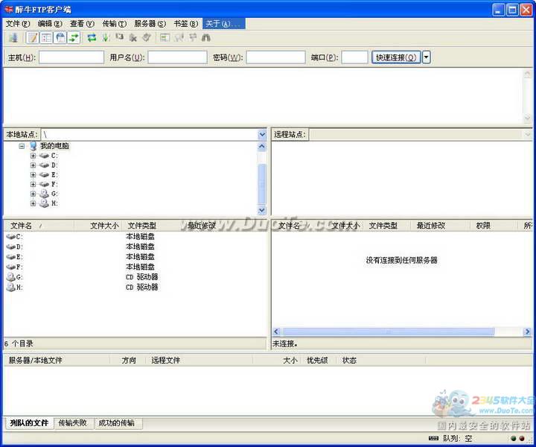Click the process queue arrow icon
The width and height of the screenshot is (536, 447).
pos(106,37)
